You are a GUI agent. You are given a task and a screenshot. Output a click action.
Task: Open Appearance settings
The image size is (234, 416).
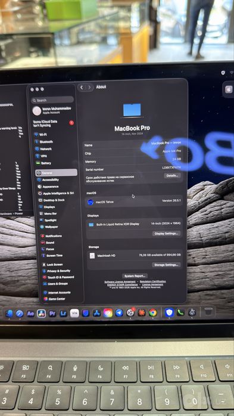click(48, 187)
